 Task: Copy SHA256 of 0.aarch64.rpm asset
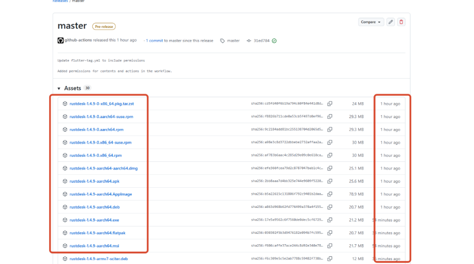(x=330, y=129)
